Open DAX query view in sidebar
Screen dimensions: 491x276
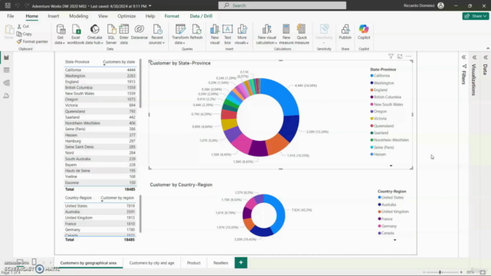[x=6, y=96]
